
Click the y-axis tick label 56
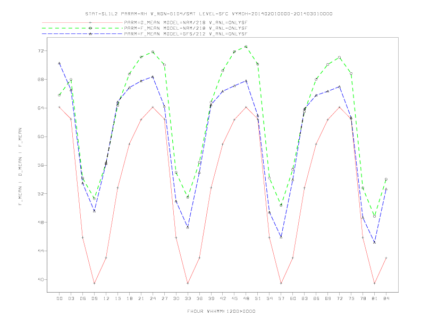click(x=41, y=165)
